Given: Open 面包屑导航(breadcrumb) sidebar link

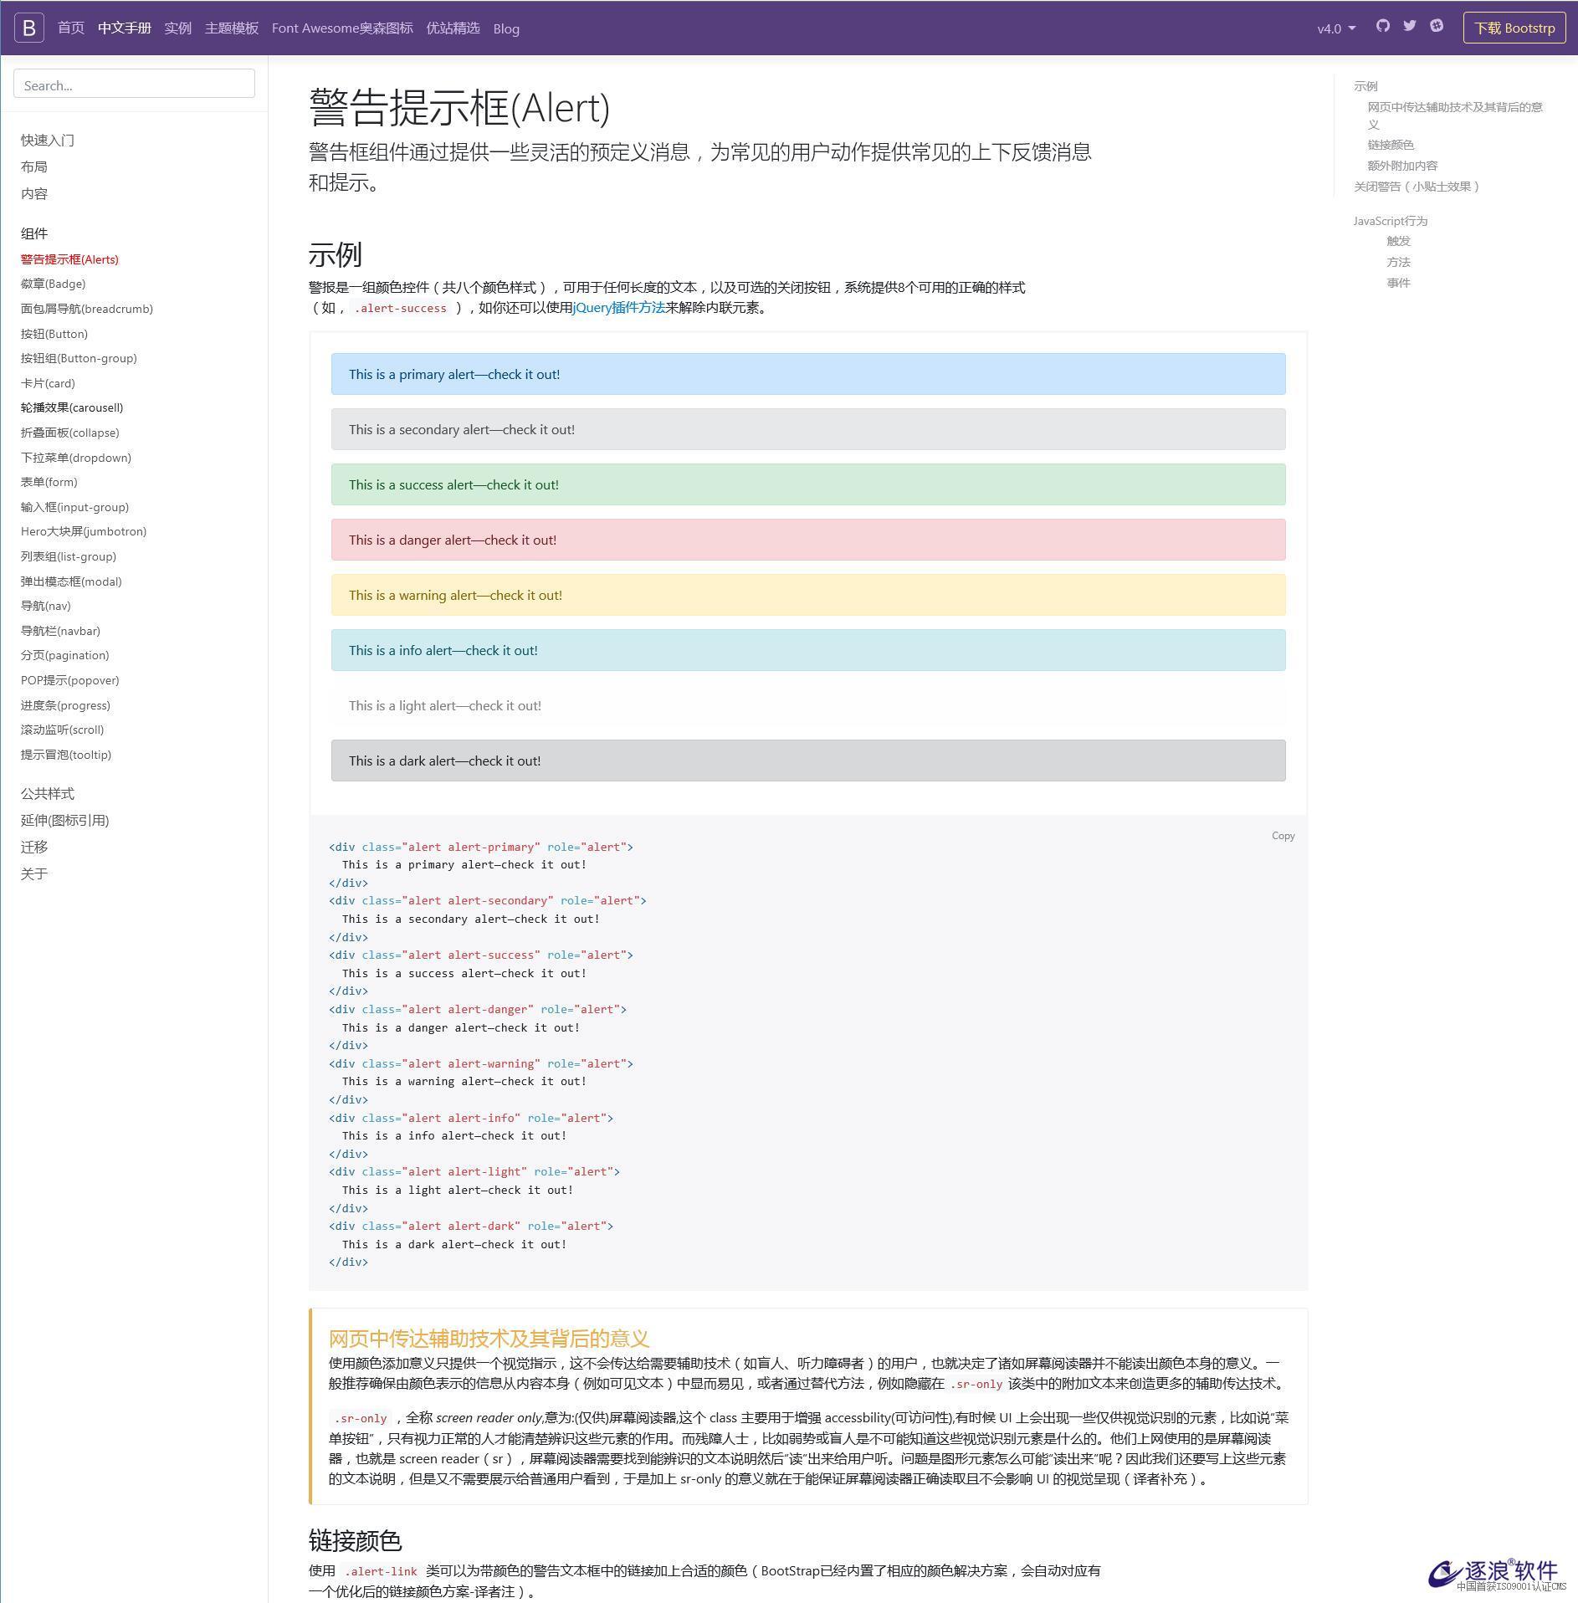Looking at the screenshot, I should pos(87,309).
